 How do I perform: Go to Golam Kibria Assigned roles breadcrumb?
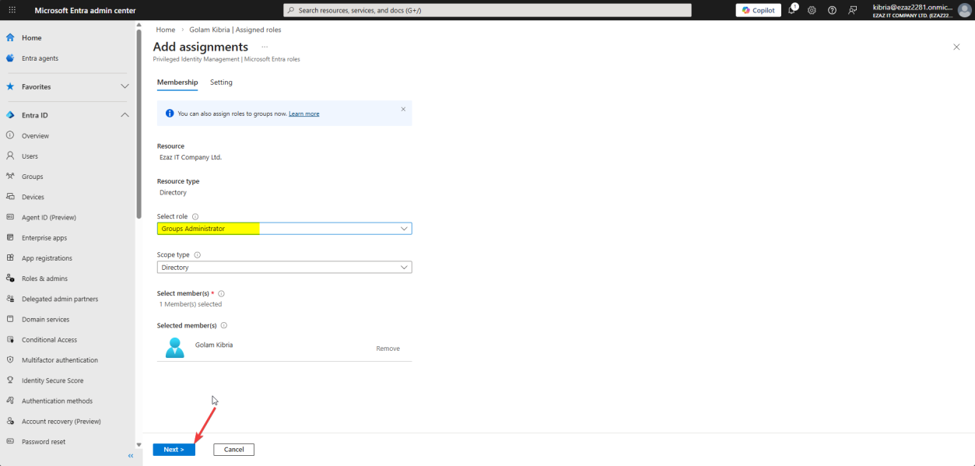tap(236, 30)
